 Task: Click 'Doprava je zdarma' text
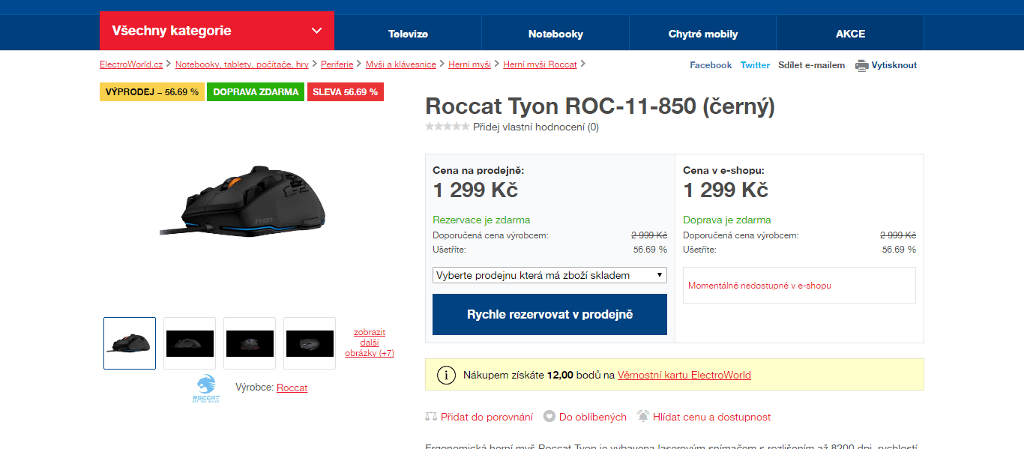coord(727,220)
